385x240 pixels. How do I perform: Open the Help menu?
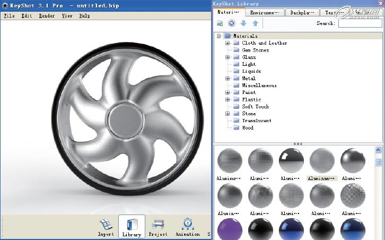click(84, 16)
